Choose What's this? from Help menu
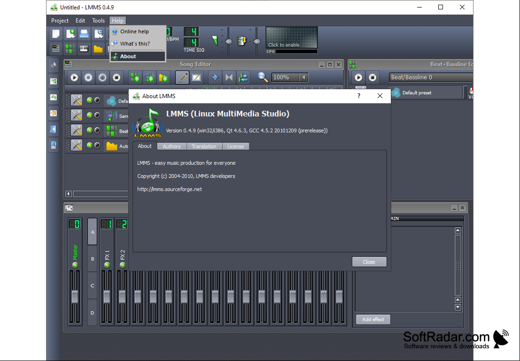Viewport: 520px width, 361px height. point(138,44)
